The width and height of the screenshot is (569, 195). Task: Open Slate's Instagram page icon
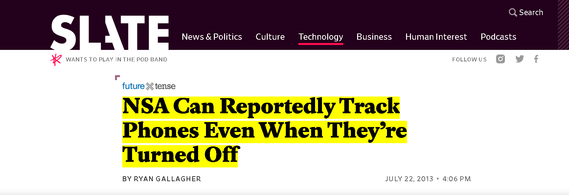500,59
